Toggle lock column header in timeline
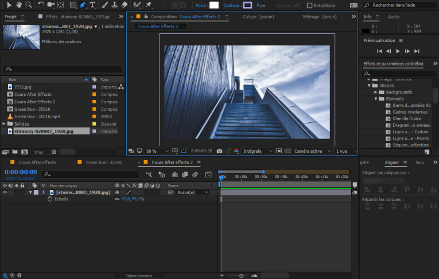Screen dimensions: 439x279 22,185
